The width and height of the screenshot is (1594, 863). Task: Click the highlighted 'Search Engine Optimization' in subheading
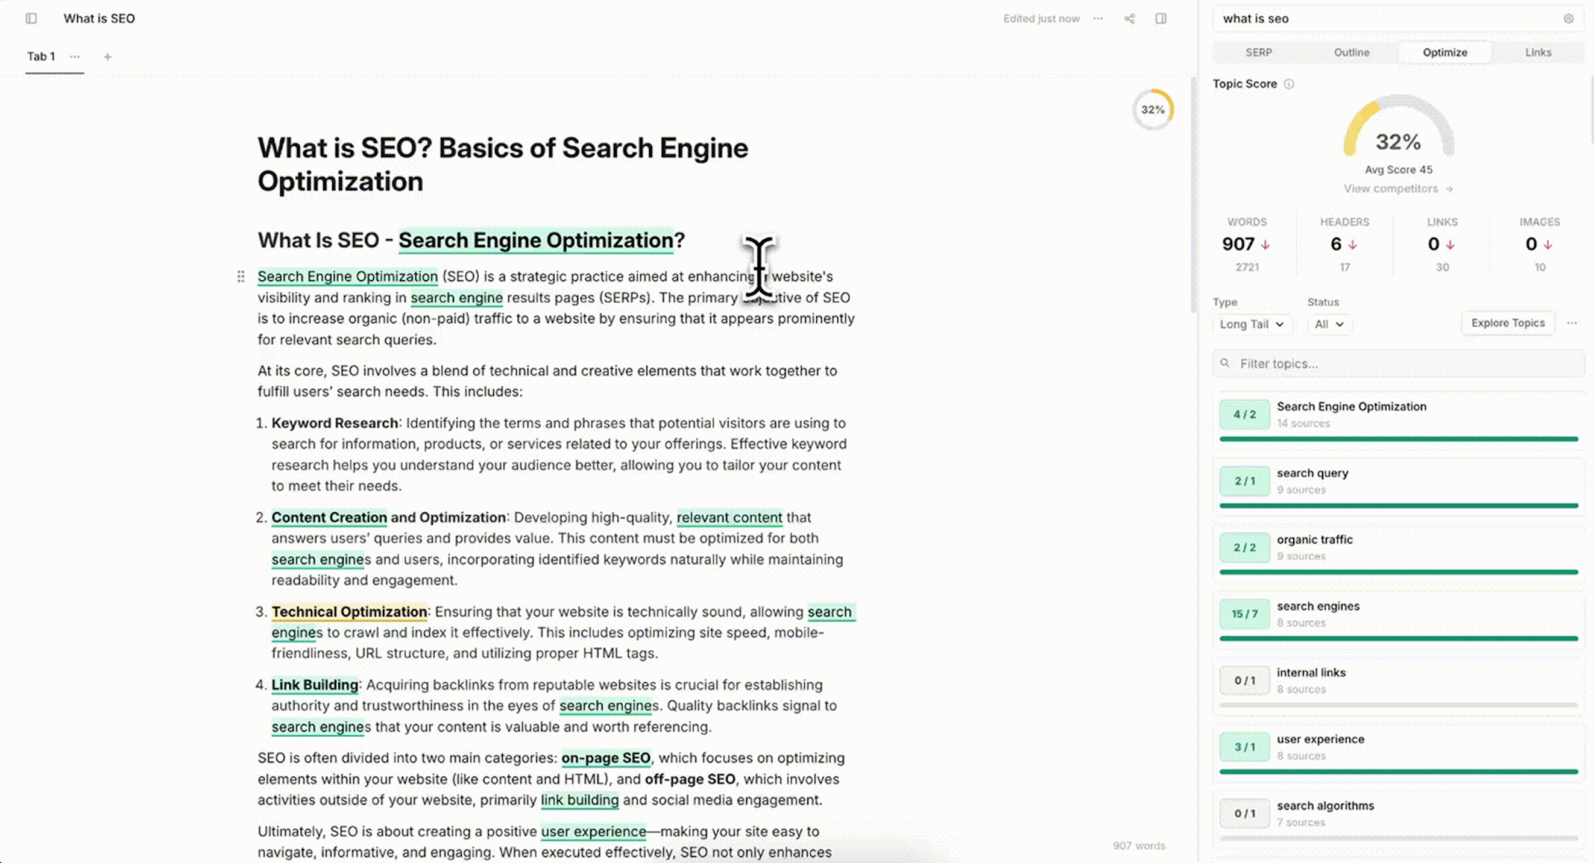[535, 240]
